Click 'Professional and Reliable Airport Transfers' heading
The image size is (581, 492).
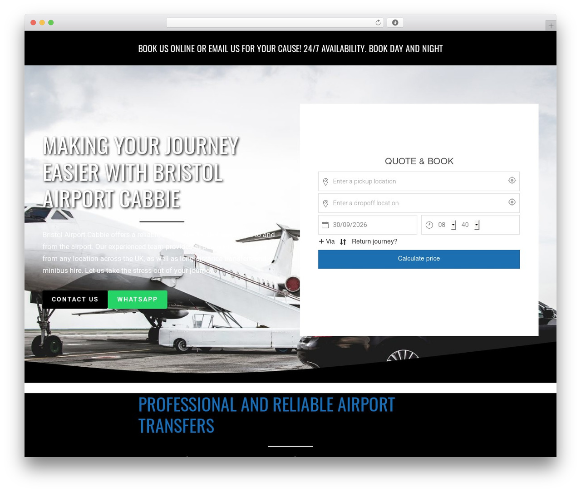[x=266, y=415]
